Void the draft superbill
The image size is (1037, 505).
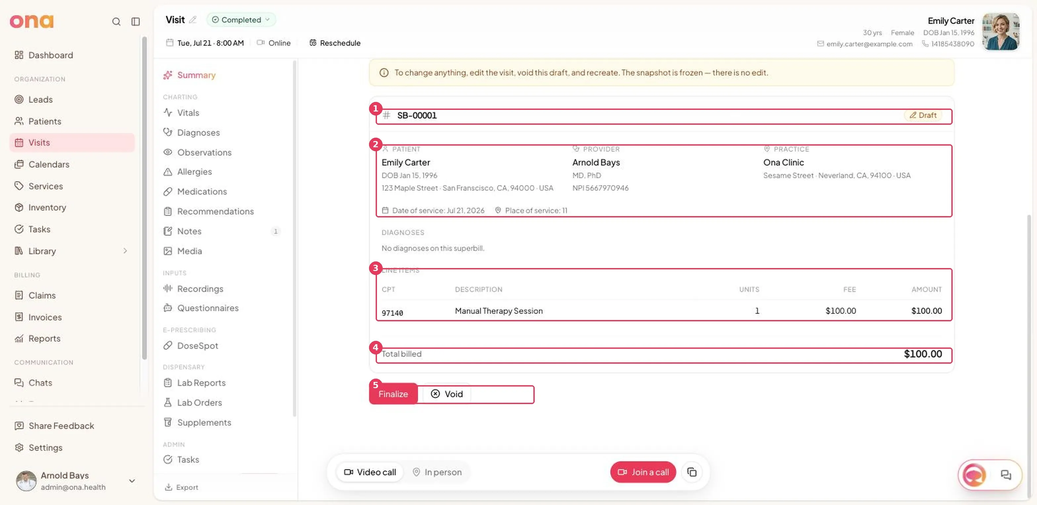(447, 394)
